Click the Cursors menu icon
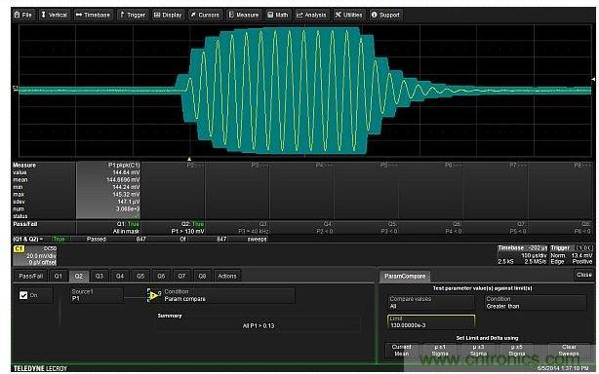 193,15
